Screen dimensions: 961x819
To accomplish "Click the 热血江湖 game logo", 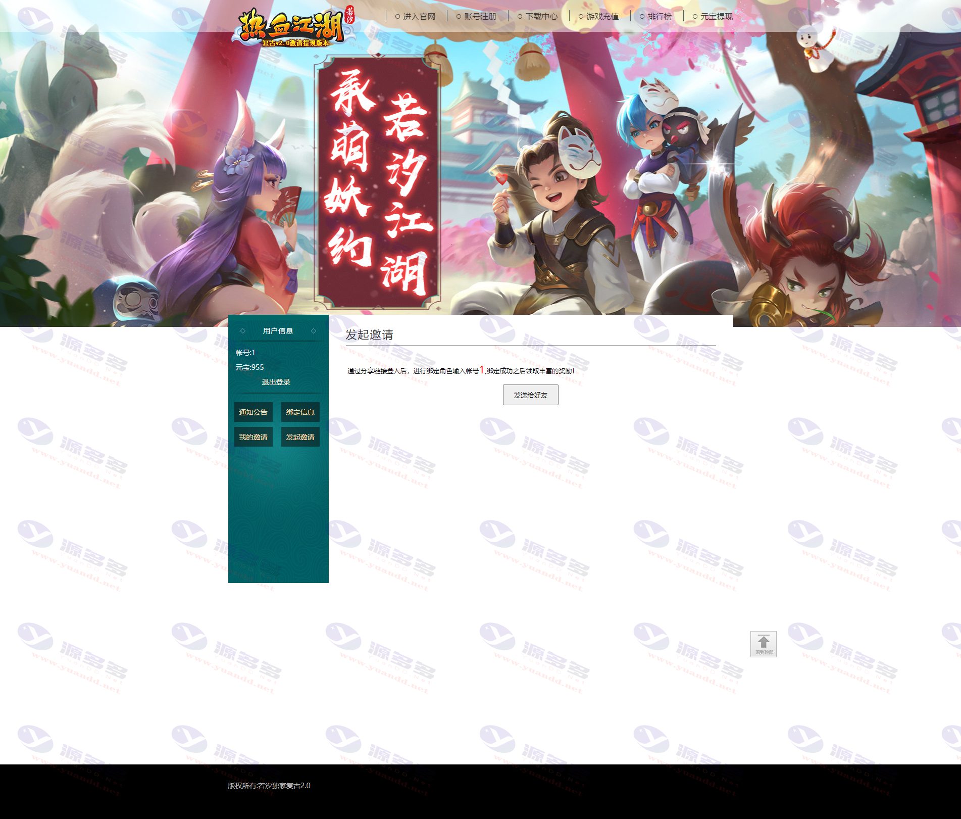I will (294, 27).
